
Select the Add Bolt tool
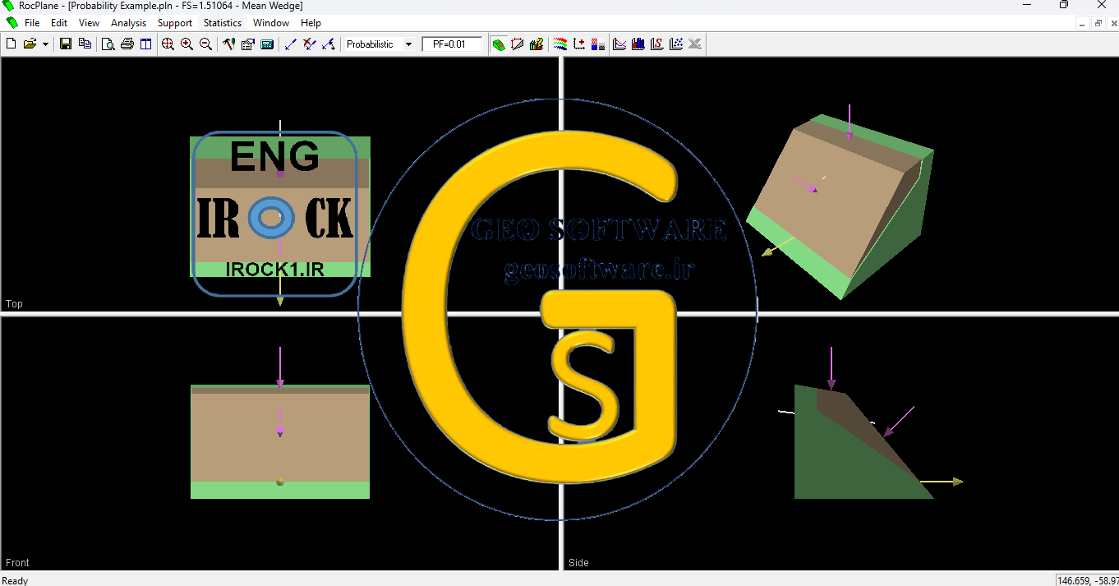[290, 44]
